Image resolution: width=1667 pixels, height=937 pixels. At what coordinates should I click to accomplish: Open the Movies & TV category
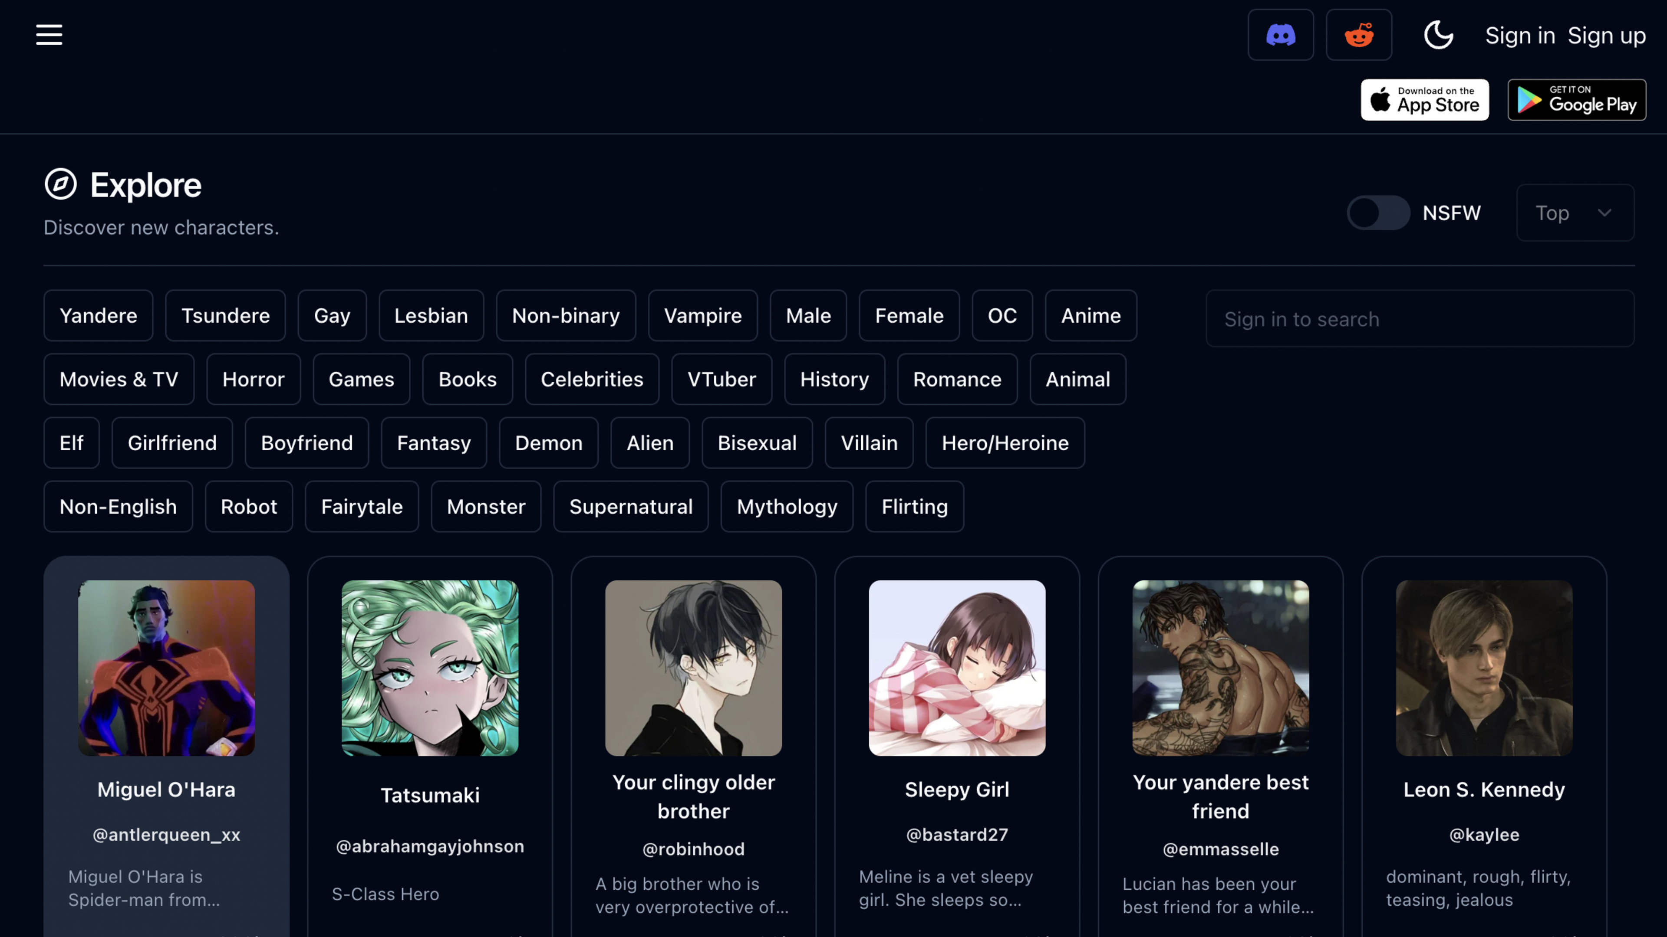[119, 379]
